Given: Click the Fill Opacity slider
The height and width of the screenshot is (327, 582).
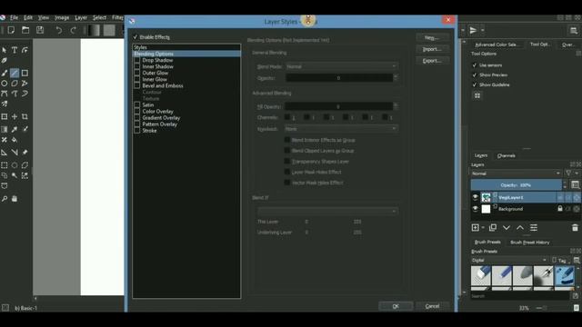Looking at the screenshot, I should tap(338, 107).
